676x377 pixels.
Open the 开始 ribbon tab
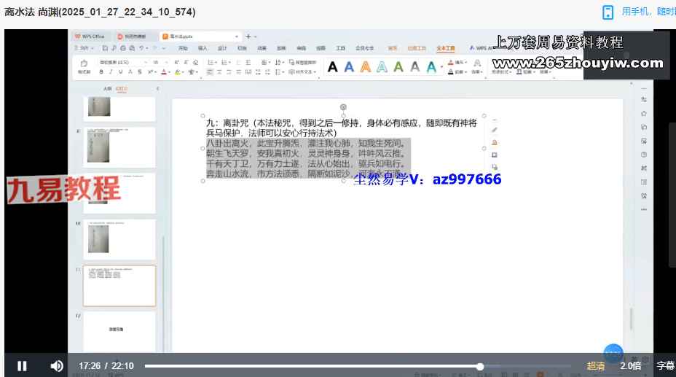183,48
